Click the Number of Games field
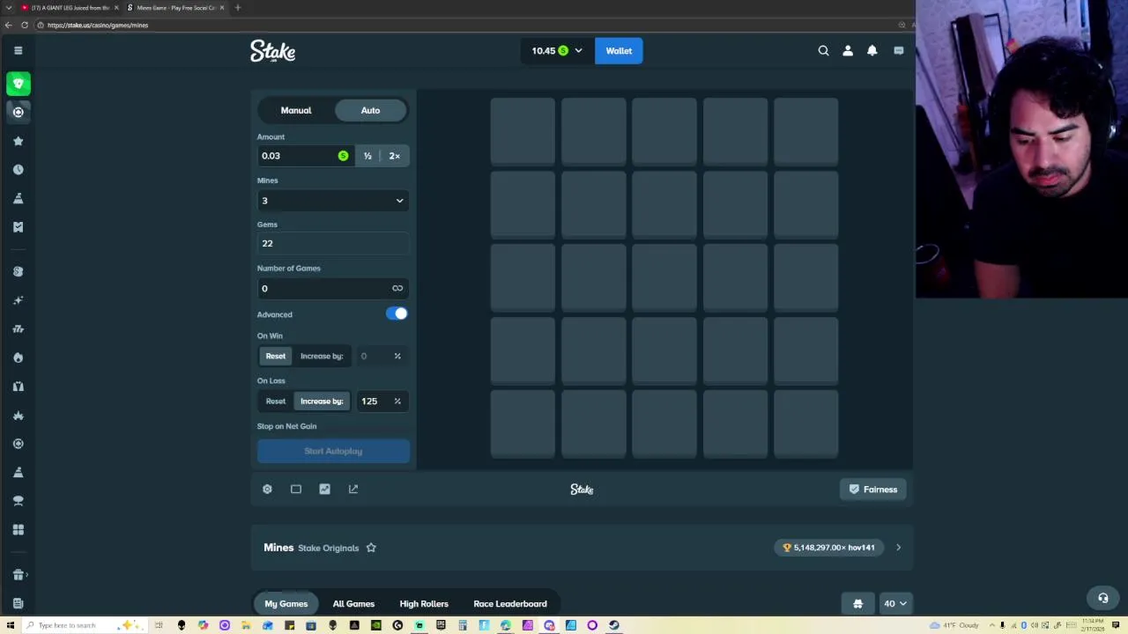 (333, 289)
